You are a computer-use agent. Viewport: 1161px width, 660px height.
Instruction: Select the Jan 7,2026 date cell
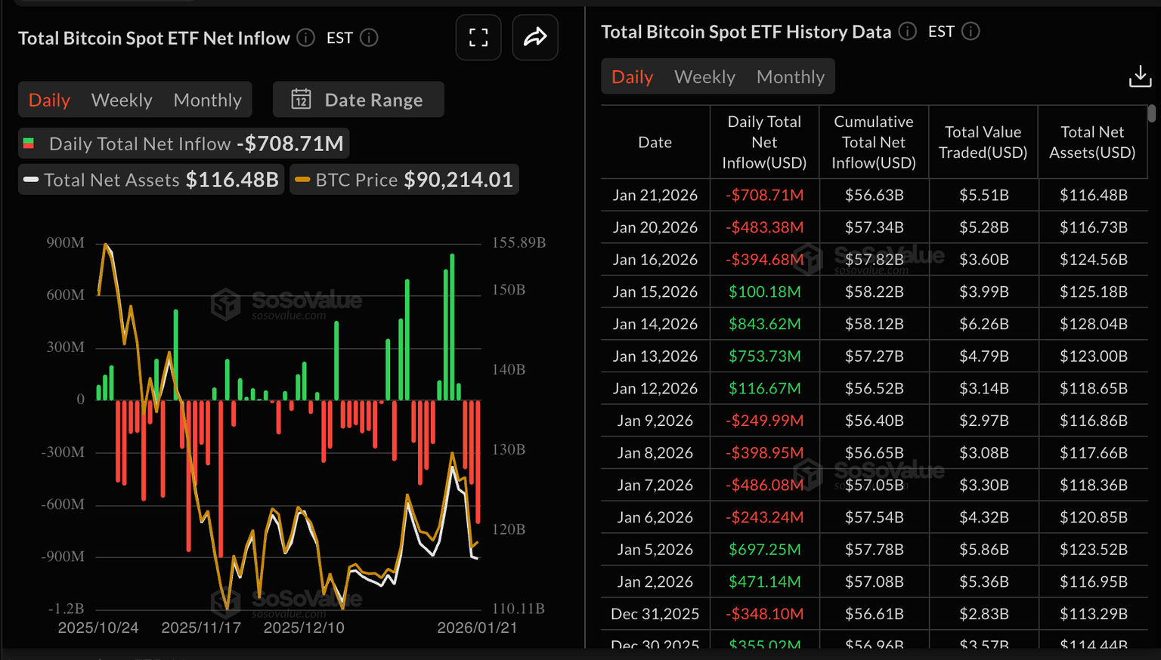pyautogui.click(x=655, y=486)
